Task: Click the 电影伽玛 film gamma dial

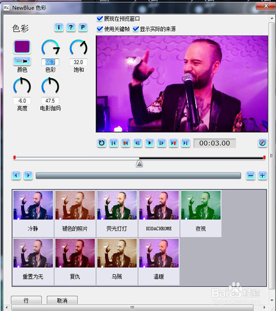Action: coord(50,86)
